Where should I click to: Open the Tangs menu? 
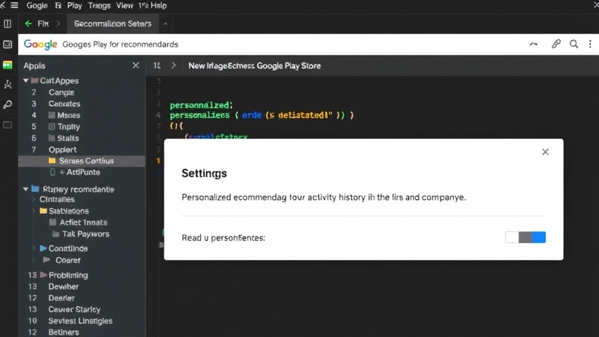click(99, 6)
